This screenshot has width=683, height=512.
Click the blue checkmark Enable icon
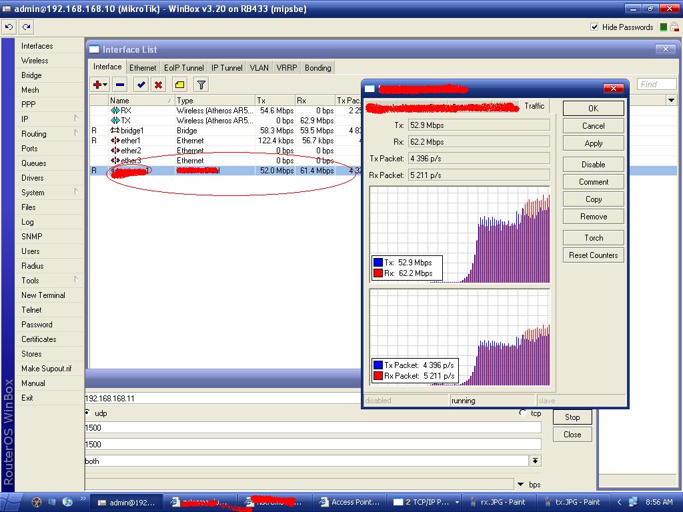click(x=141, y=85)
